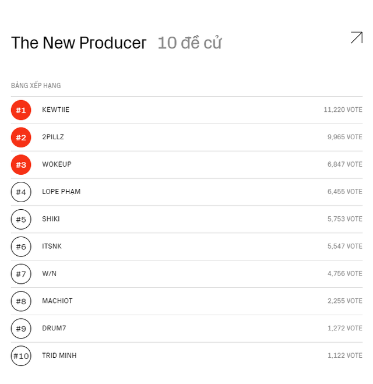Click the #4 rank circle
This screenshot has width=373, height=384.
coord(21,192)
